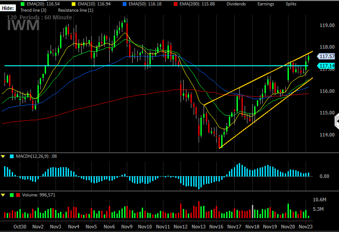
Task: Click the Nov5 date label
Action: (91, 227)
